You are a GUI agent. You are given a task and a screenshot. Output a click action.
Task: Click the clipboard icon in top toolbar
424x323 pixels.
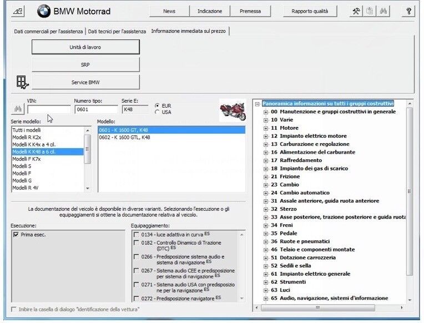pyautogui.click(x=370, y=11)
